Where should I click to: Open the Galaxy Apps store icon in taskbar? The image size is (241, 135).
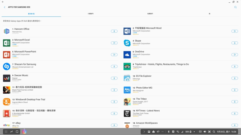[24, 132]
